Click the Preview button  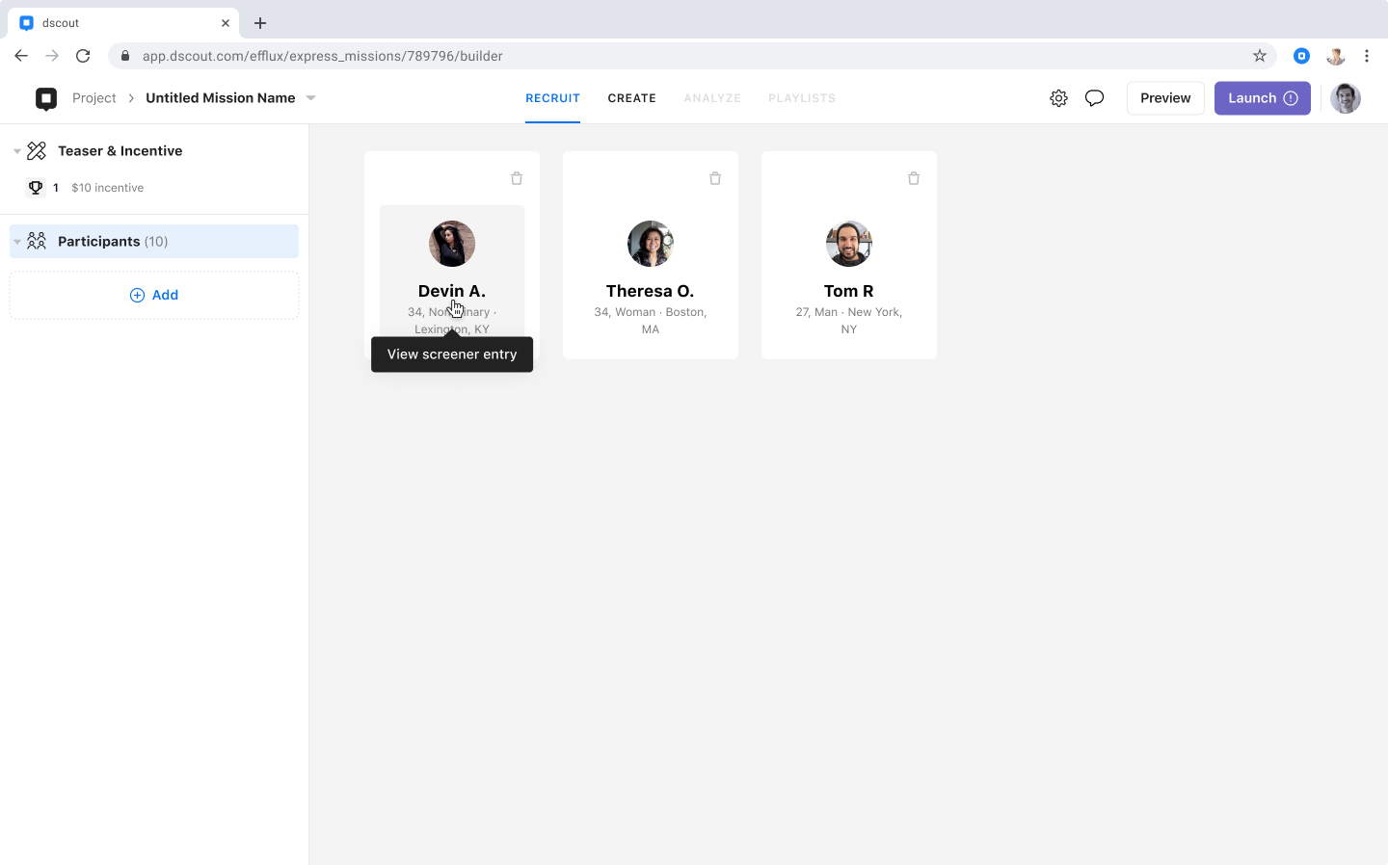pos(1165,98)
